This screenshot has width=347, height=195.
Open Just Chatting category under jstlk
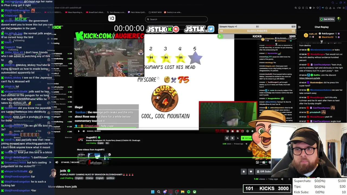click(x=66, y=178)
